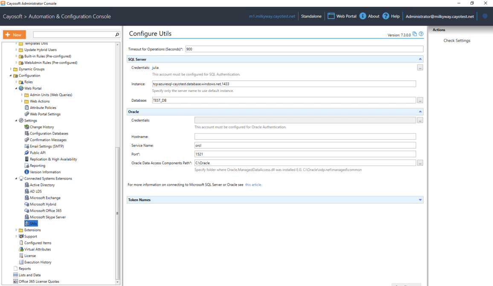The width and height of the screenshot is (493, 286).
Task: Open the 'this article' link
Action: 253,185
